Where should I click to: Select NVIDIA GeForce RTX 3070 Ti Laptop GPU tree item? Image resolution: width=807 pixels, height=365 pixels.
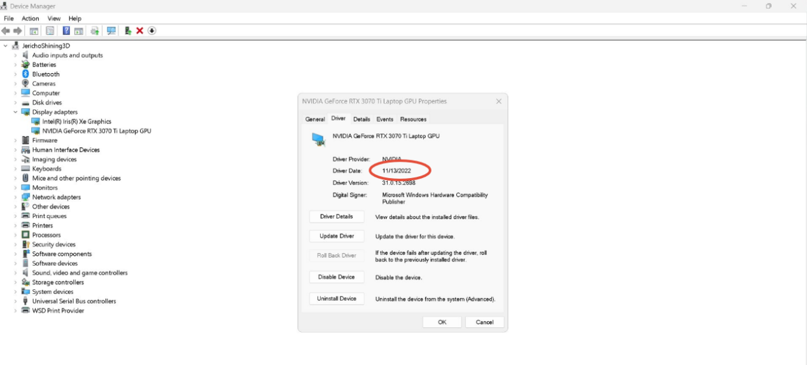97,131
